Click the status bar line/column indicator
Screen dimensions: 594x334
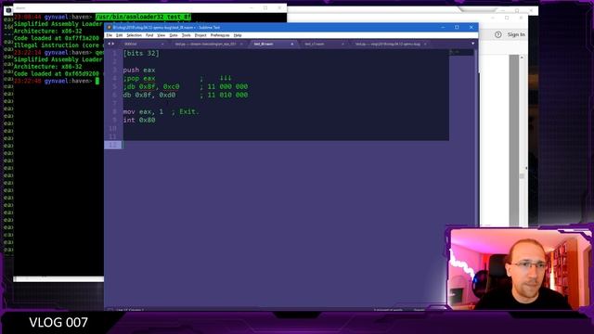[130, 310]
